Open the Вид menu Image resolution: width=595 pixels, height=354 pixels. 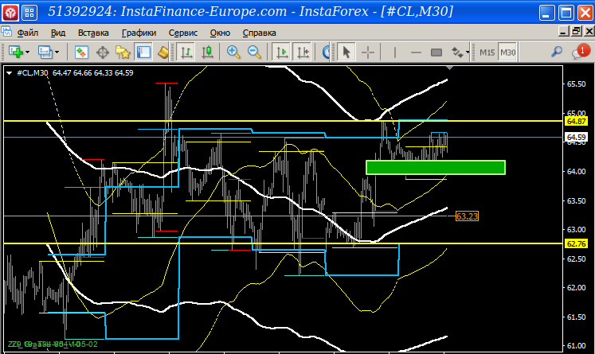[57, 33]
